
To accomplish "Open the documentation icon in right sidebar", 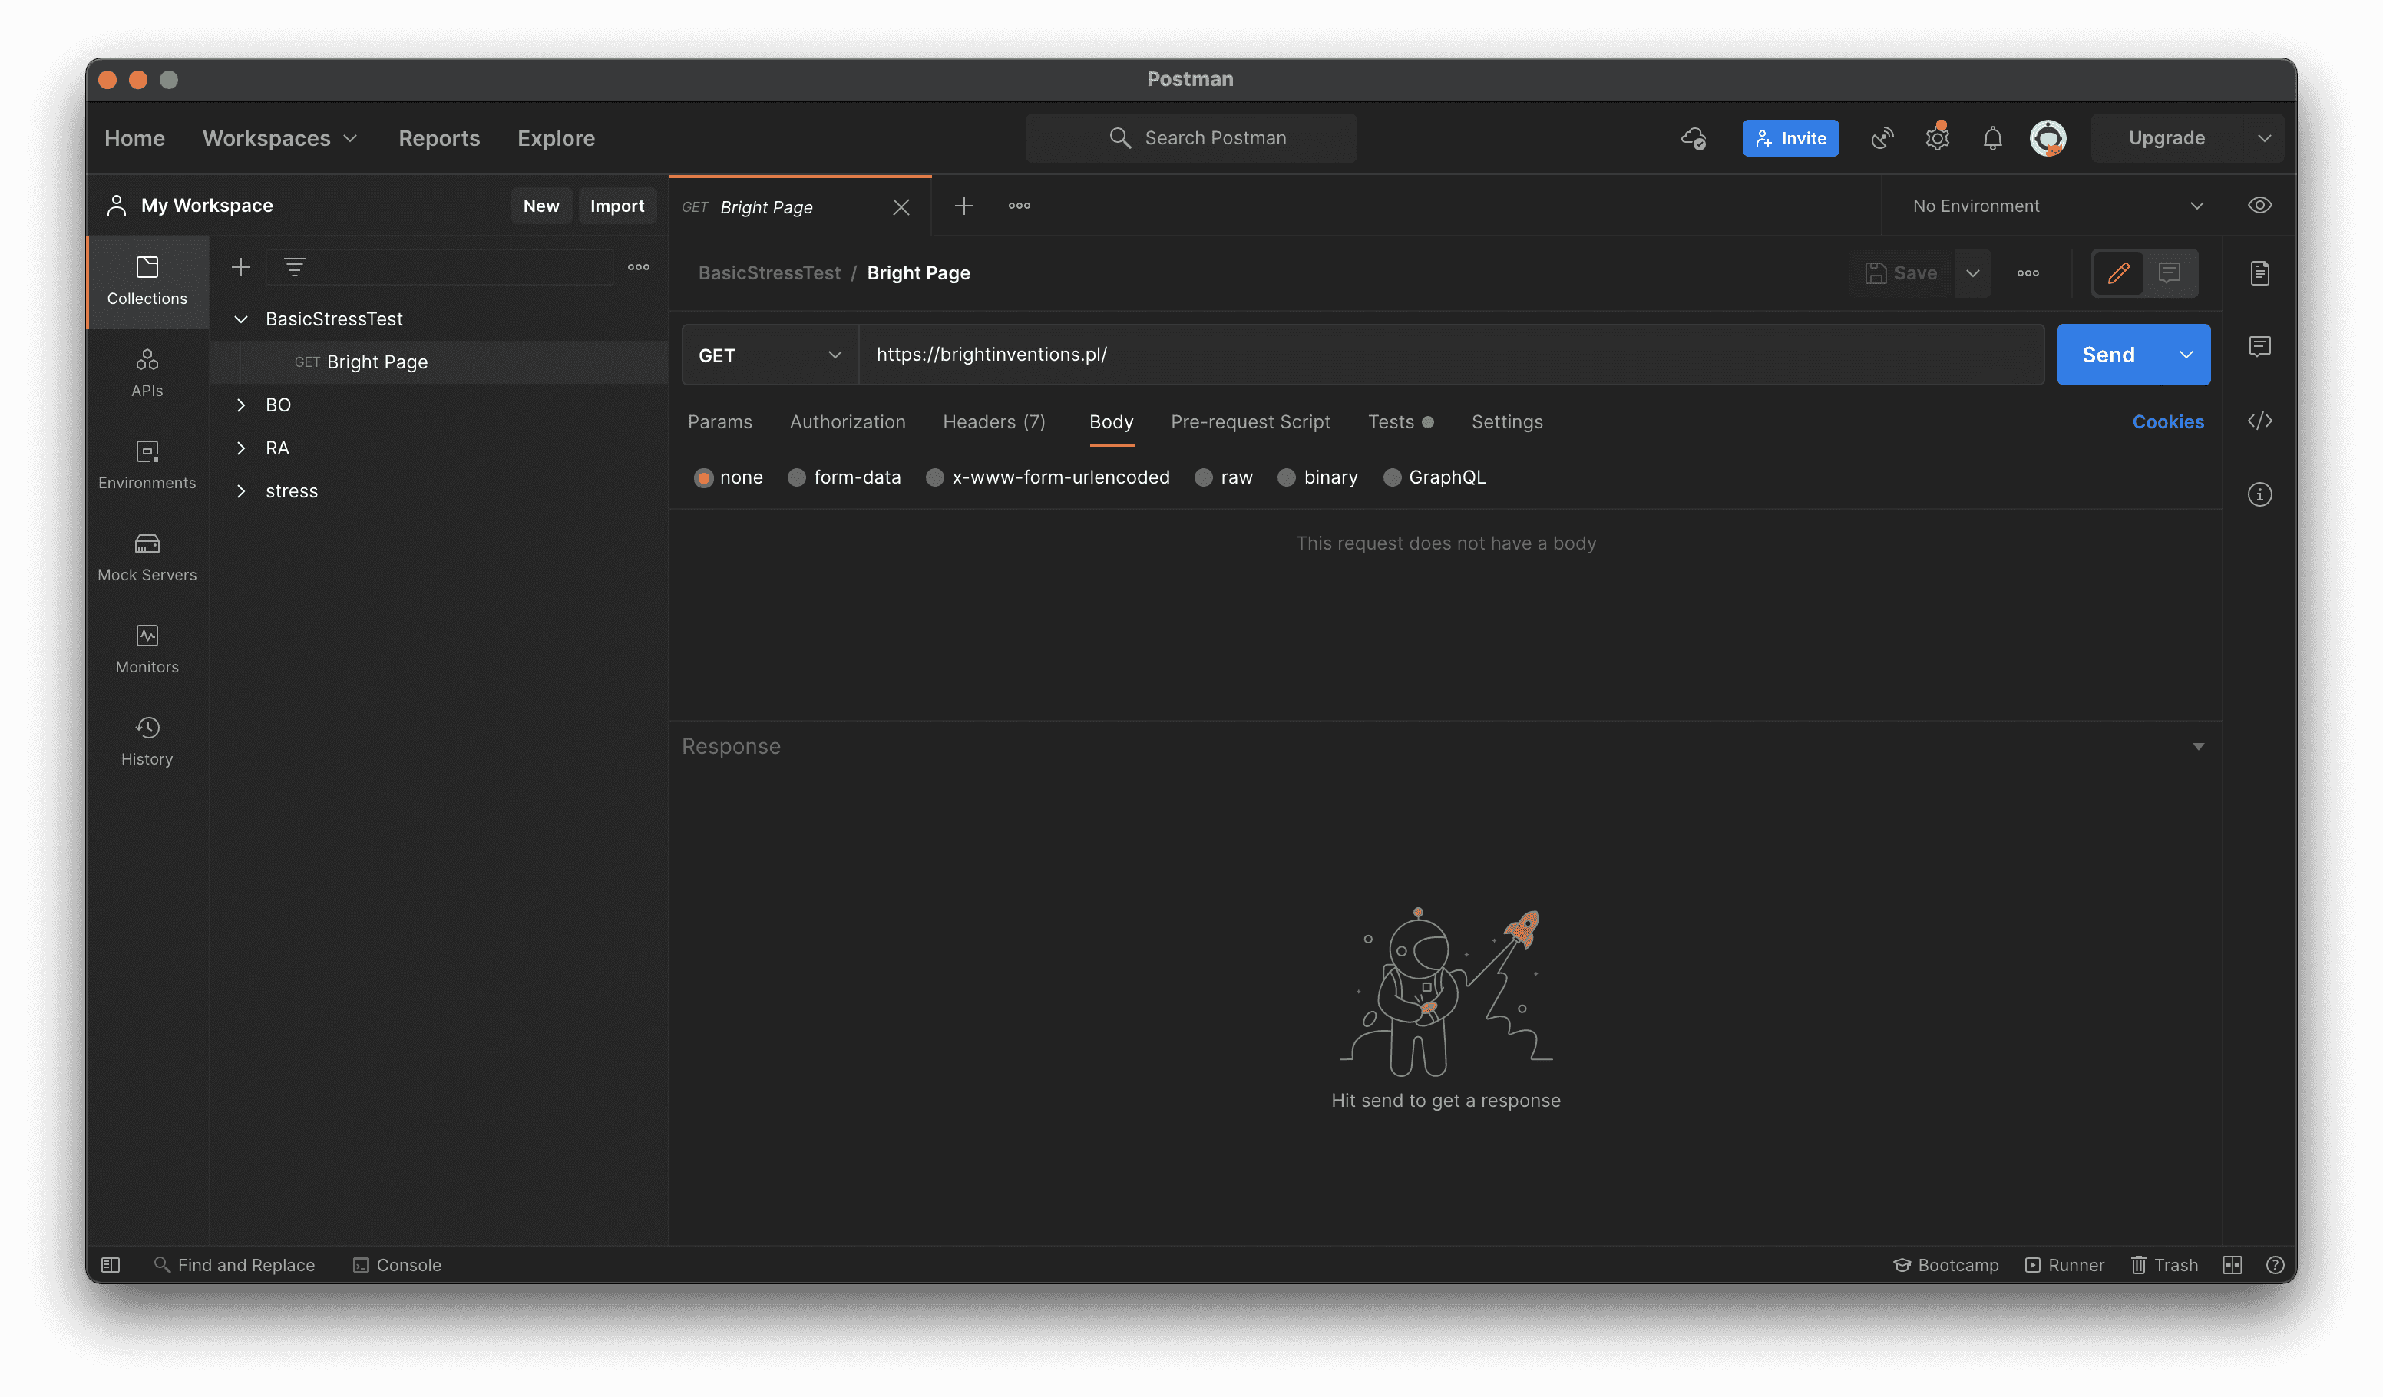I will [2259, 273].
